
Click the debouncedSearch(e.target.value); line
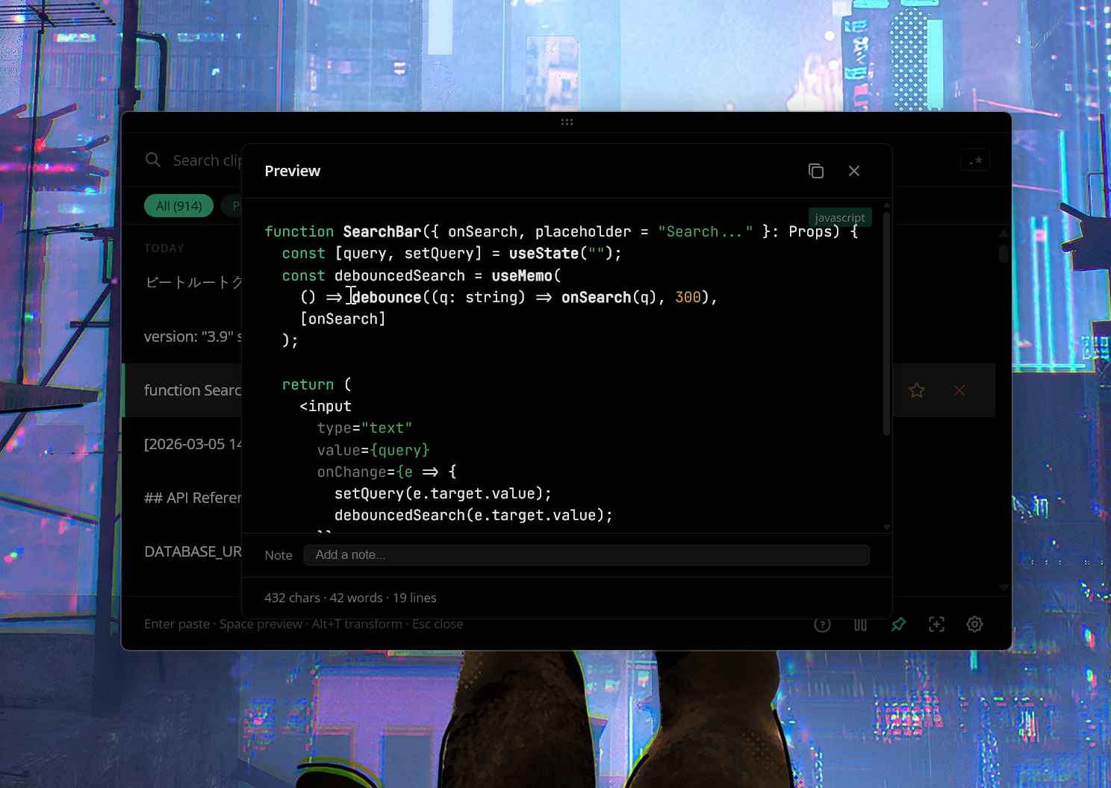pos(474,516)
